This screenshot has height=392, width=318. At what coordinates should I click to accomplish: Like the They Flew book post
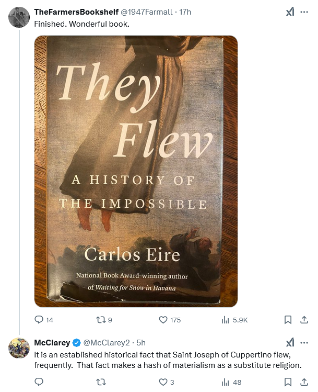162,320
